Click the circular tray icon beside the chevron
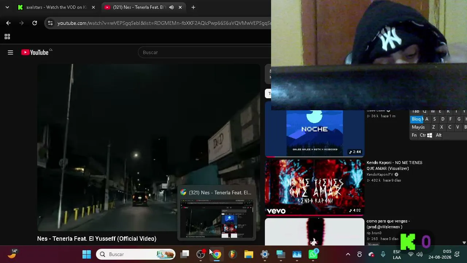 click(x=359, y=254)
